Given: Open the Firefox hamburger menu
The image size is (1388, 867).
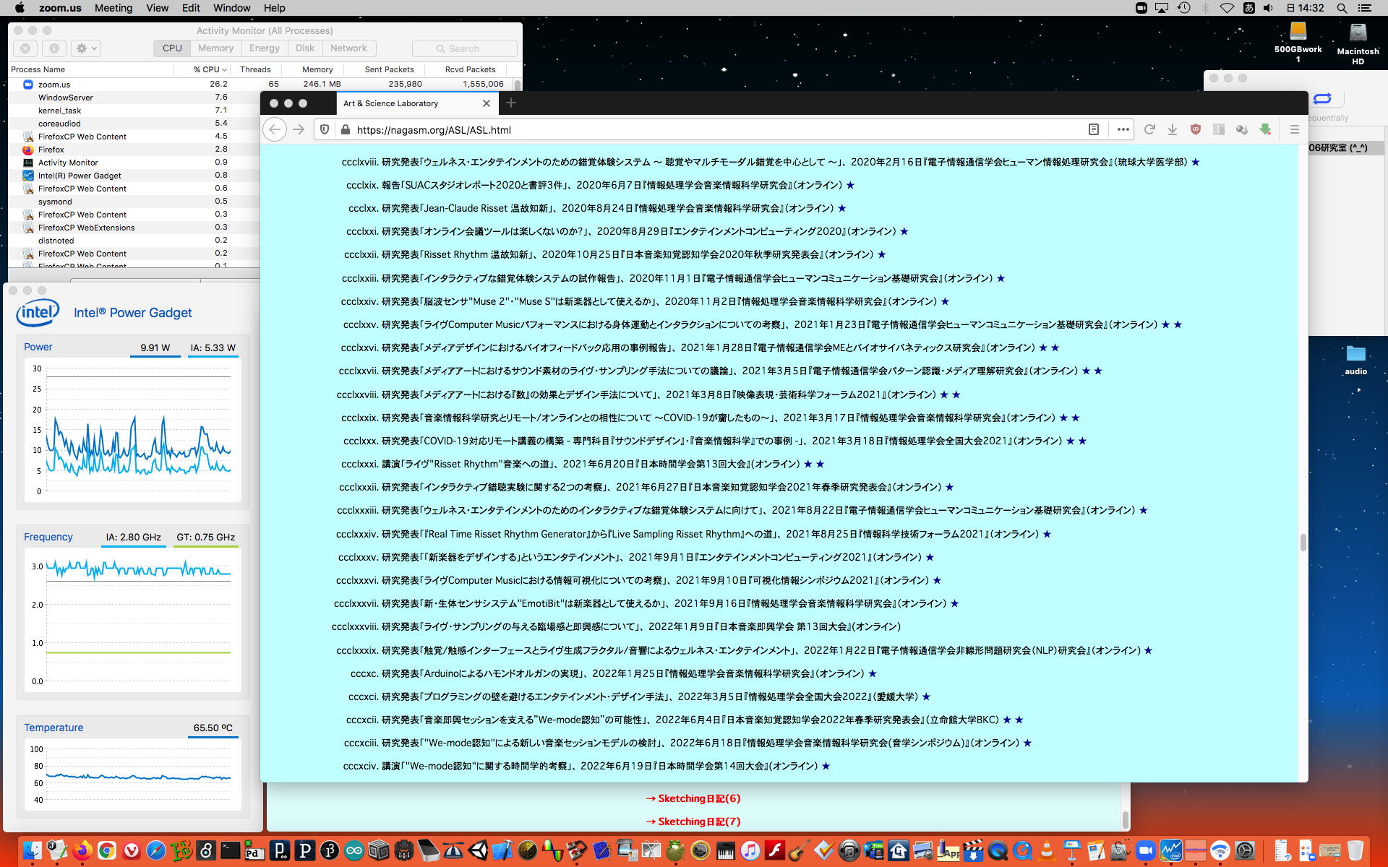Looking at the screenshot, I should pyautogui.click(x=1295, y=129).
